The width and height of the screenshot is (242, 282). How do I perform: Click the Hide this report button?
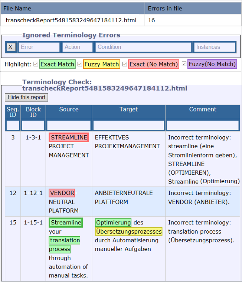click(x=26, y=97)
